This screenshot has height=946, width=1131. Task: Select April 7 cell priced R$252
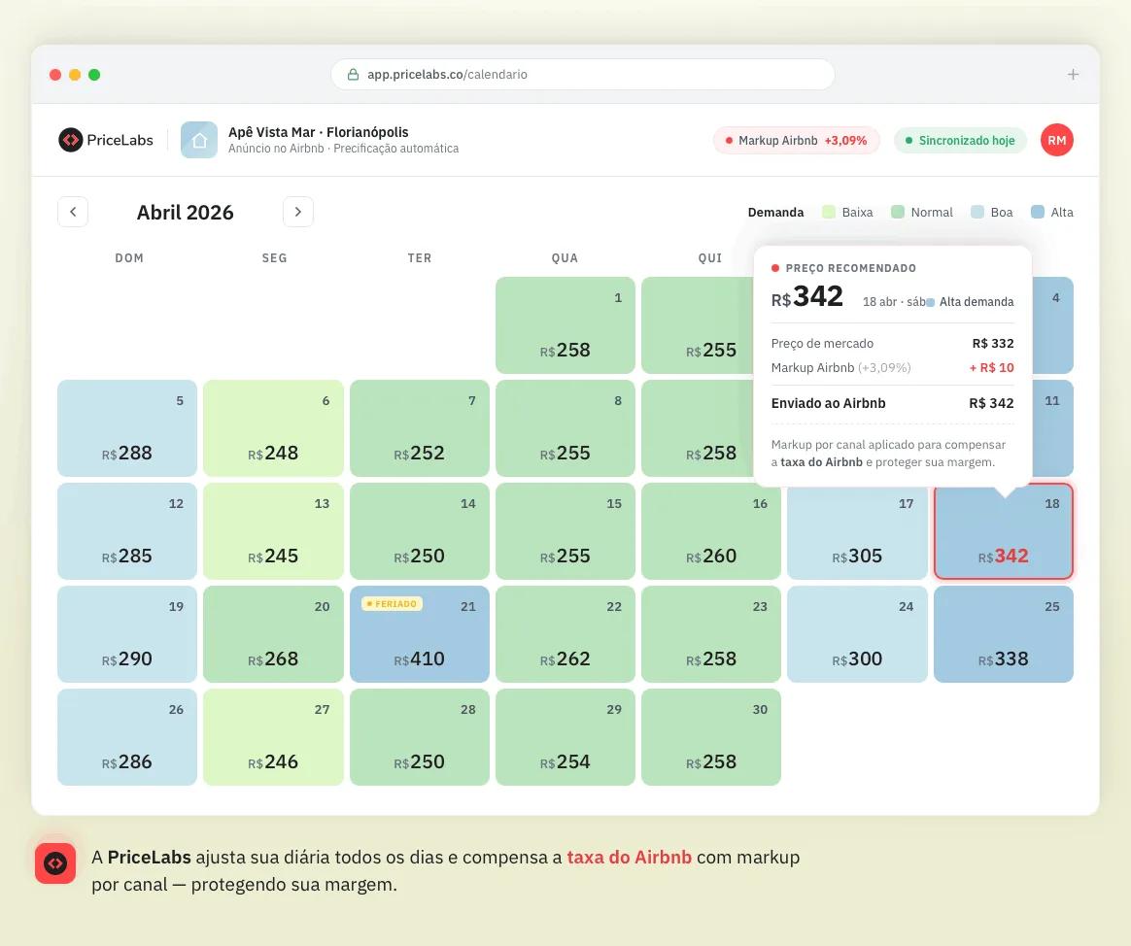pos(419,428)
